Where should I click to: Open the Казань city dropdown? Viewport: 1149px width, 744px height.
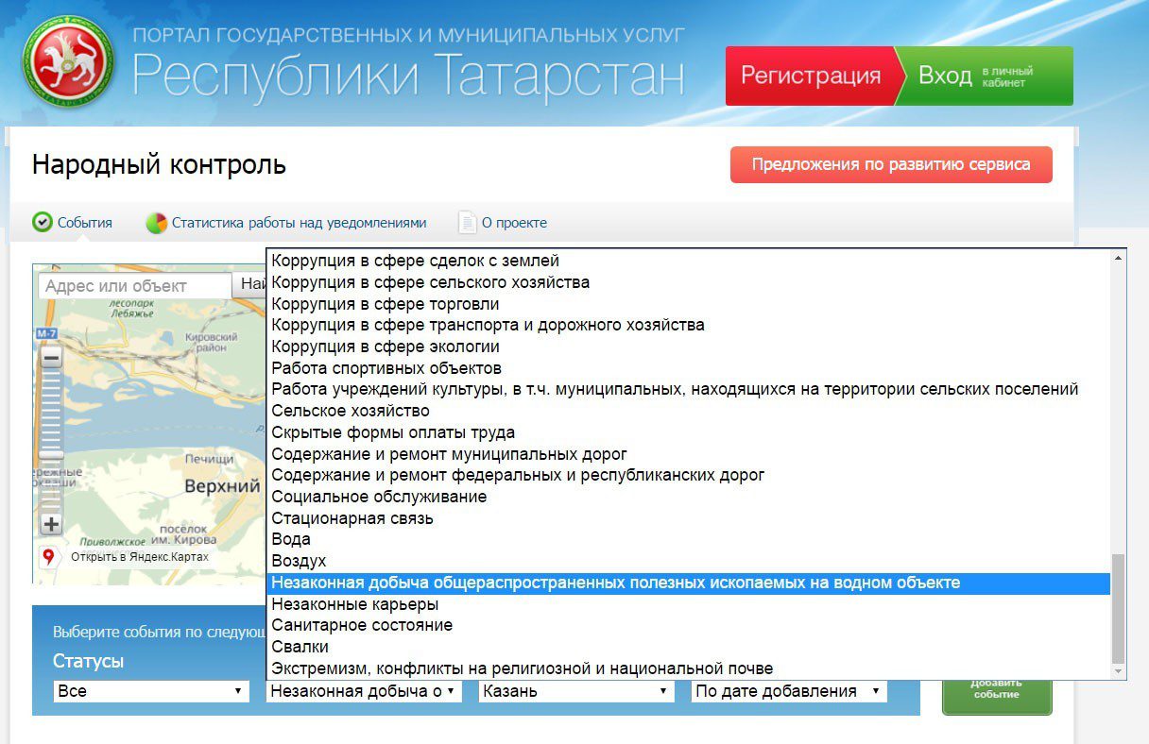click(575, 691)
